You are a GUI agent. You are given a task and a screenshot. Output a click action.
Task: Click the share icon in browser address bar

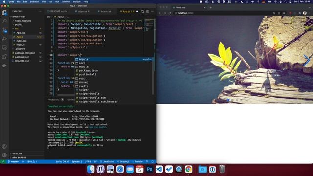[x=279, y=13]
